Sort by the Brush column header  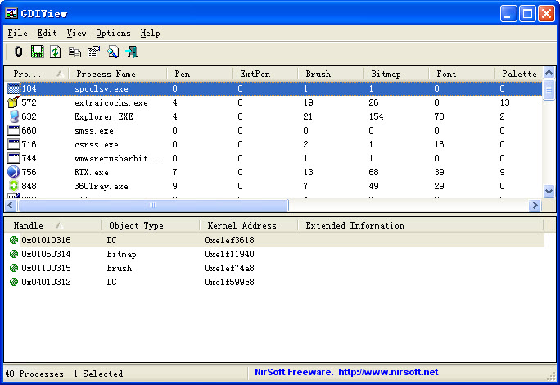331,74
